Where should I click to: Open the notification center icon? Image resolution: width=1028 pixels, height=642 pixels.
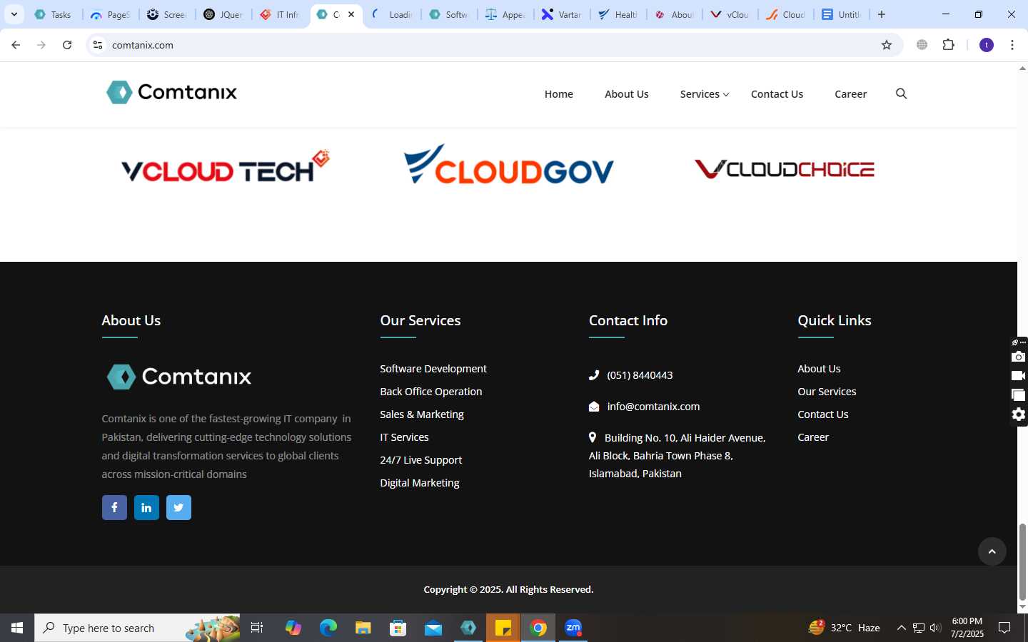coord(1004,628)
